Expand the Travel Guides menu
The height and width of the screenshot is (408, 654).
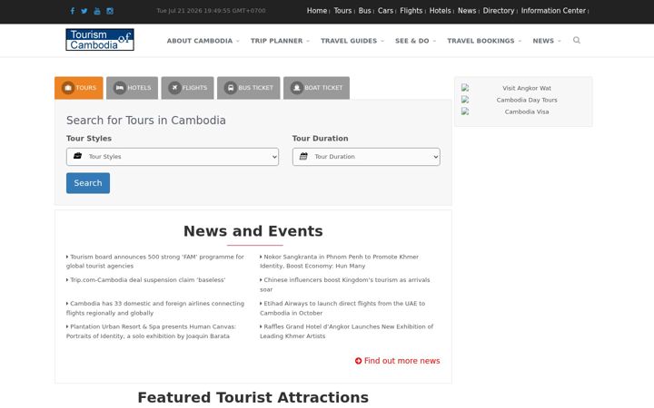click(x=352, y=41)
